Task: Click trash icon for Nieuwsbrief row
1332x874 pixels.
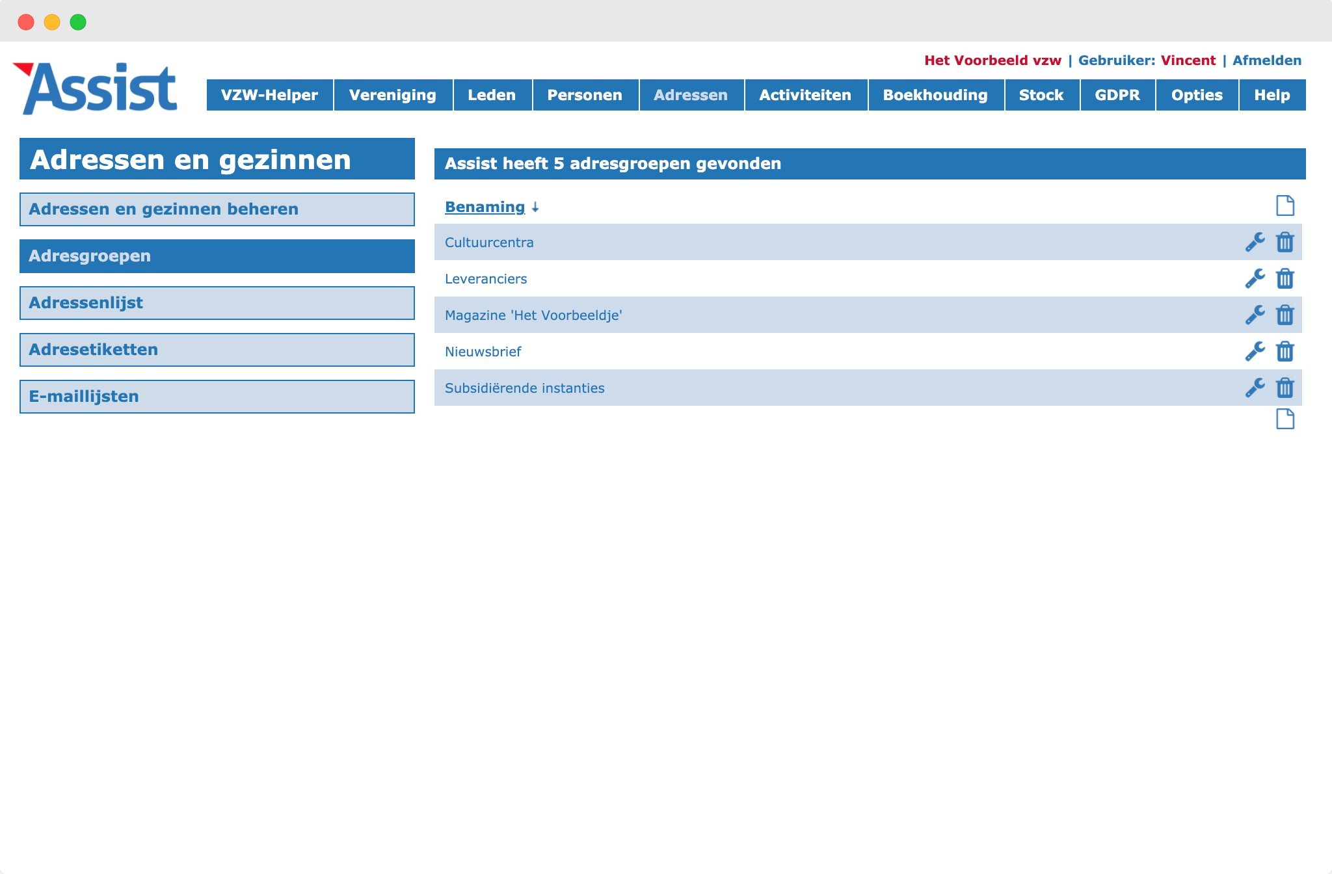Action: point(1285,351)
